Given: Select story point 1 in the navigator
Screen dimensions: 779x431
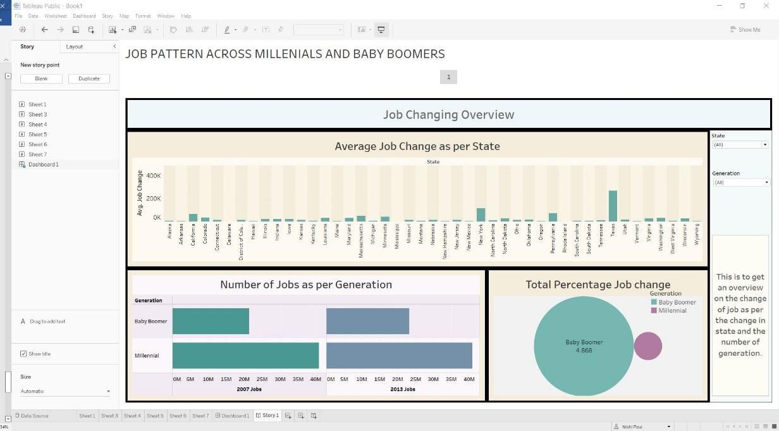Looking at the screenshot, I should coord(448,77).
